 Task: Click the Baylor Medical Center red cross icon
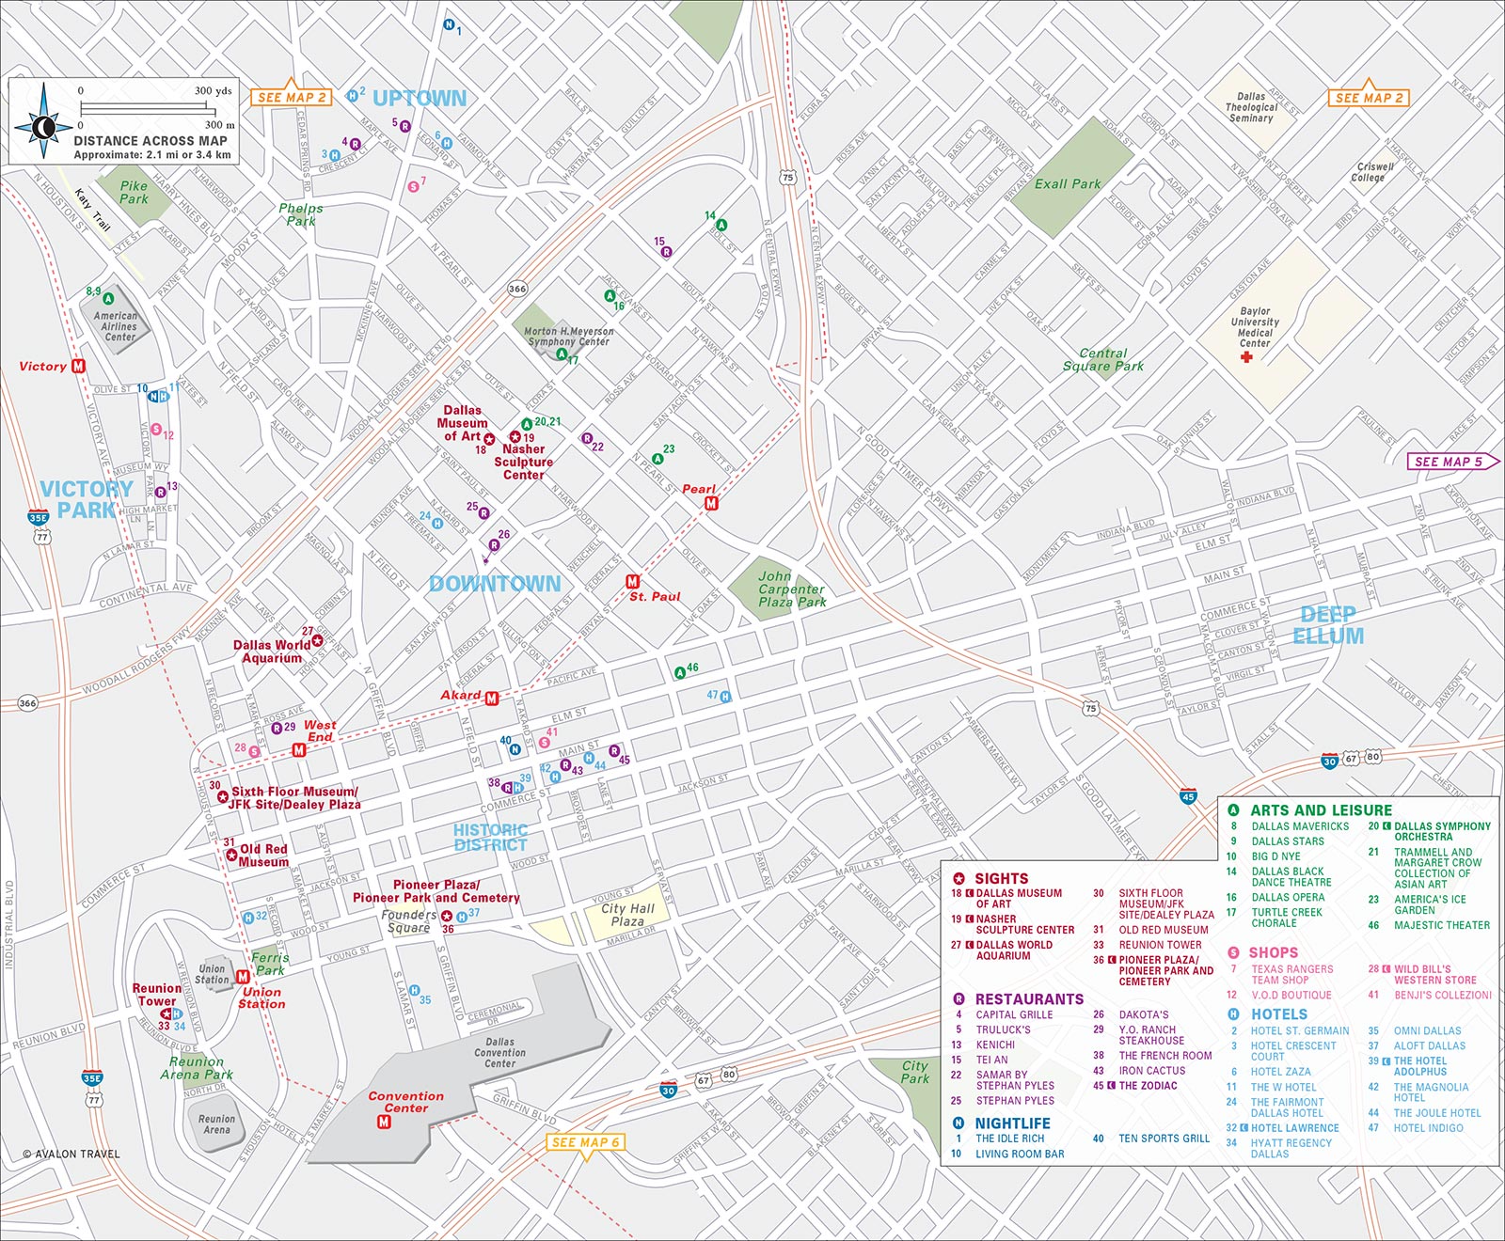1246,357
